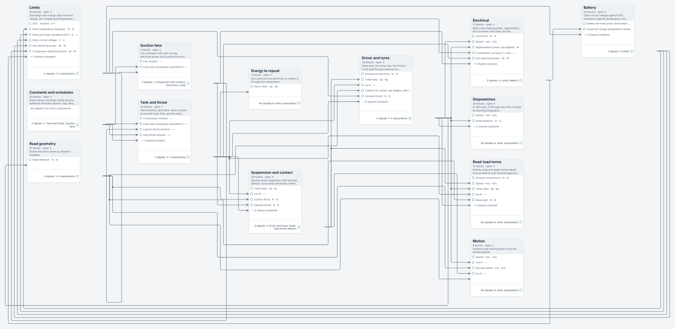This screenshot has width=675, height=329.
Task: Select the Upward thrust port circle
Action: pyautogui.click(x=252, y=205)
